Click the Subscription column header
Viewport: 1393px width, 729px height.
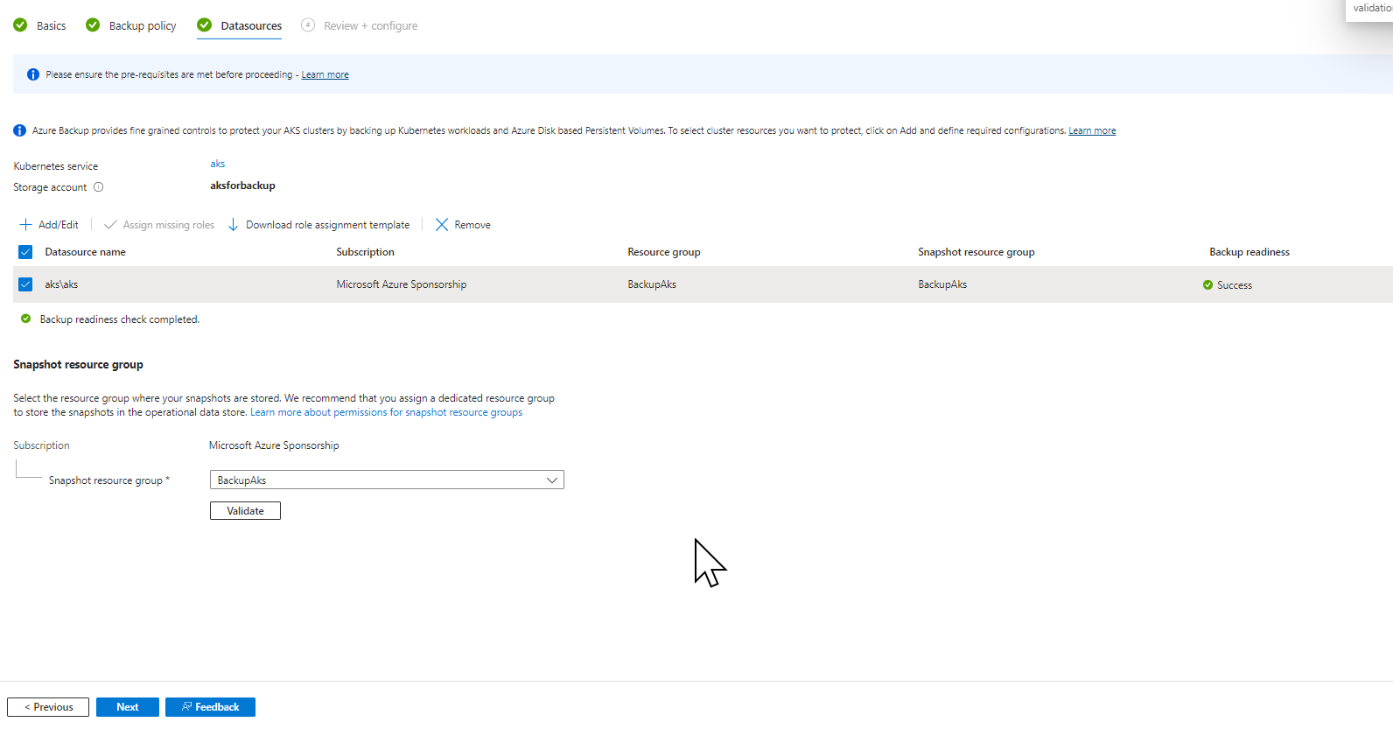pyautogui.click(x=366, y=252)
